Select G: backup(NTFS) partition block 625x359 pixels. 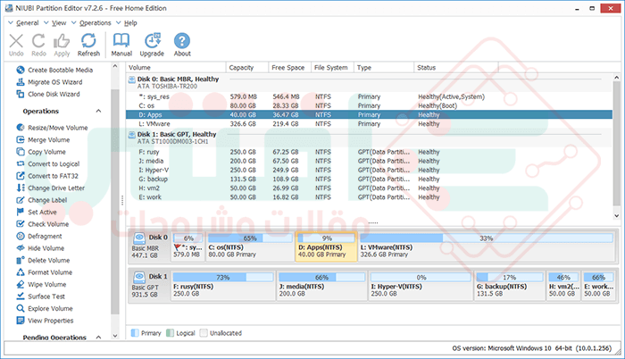point(510,286)
